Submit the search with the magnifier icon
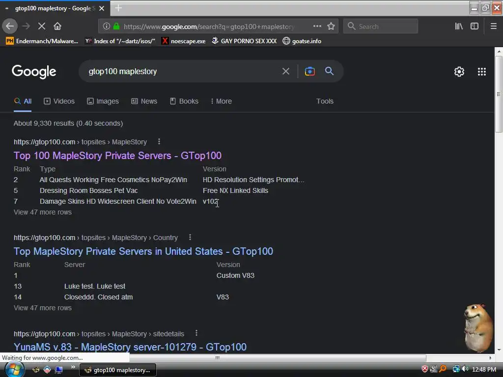Viewport: 503px width, 377px height. [x=329, y=71]
